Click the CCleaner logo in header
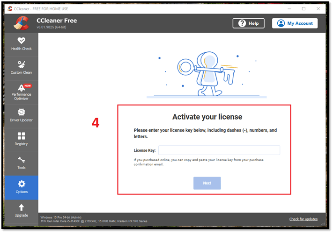Screen dimensions: 333x233 tap(21, 23)
